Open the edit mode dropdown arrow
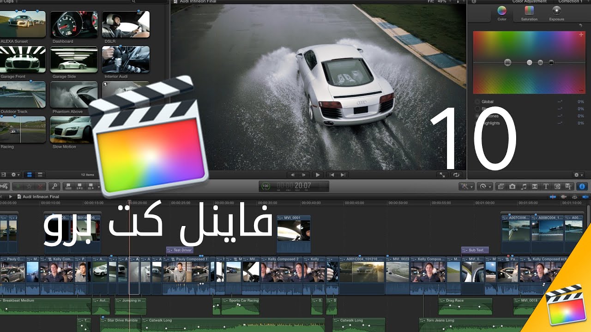591x332 pixels. tap(99, 187)
